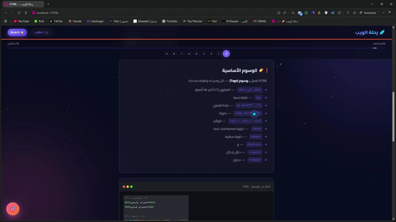Click the audio waveform icon in toolbar
The width and height of the screenshot is (396, 222).
[354, 13]
